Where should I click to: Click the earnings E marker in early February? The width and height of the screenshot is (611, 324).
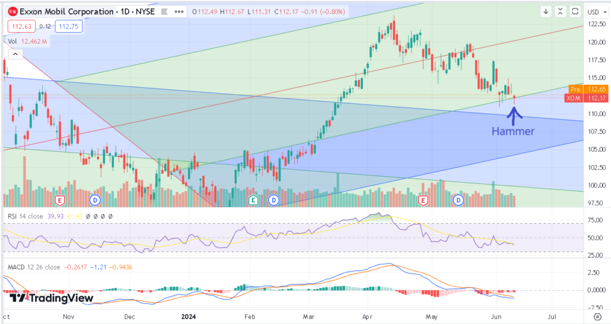coord(253,201)
